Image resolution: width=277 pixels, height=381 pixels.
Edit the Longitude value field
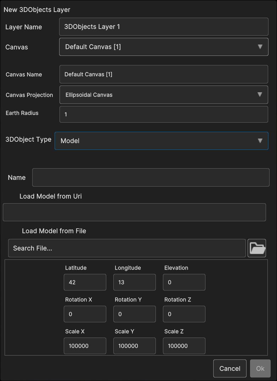pos(135,282)
